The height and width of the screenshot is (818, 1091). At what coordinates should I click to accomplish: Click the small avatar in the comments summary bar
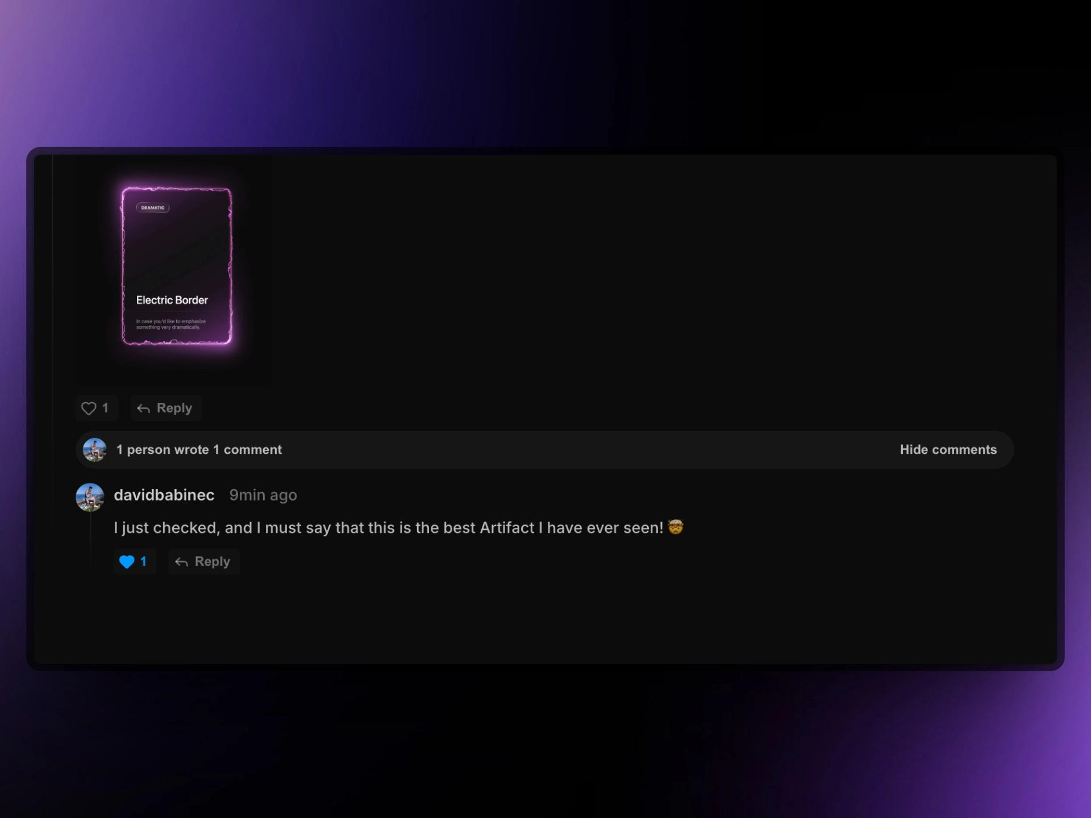point(94,450)
